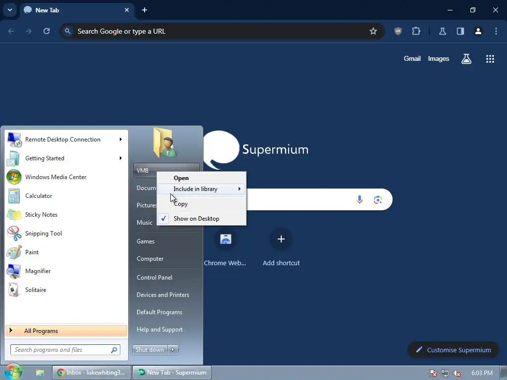507x380 pixels.
Task: Open Paint from Start menu
Action: coord(66,252)
